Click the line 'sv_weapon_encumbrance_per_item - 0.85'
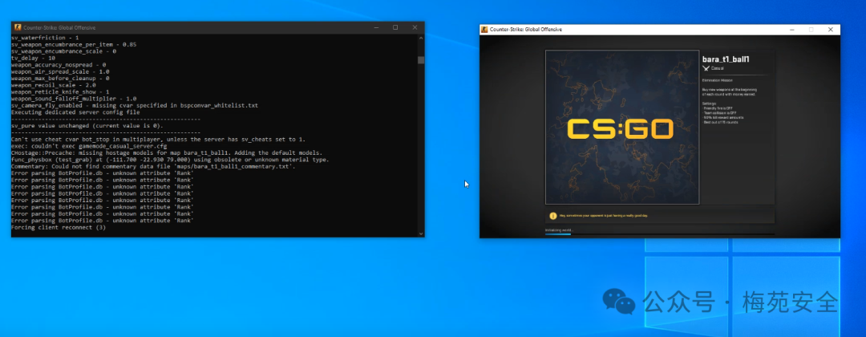The width and height of the screenshot is (866, 337). click(x=74, y=44)
